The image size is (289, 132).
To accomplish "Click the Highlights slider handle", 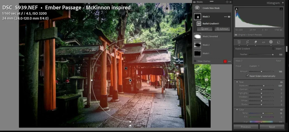I will [261, 93].
